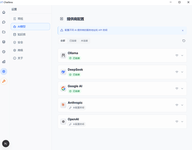Open the database sidebar icon

(x=4, y=42)
